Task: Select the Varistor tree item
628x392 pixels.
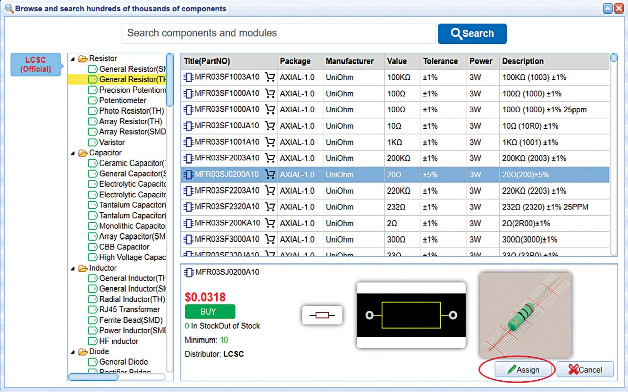Action: [106, 142]
